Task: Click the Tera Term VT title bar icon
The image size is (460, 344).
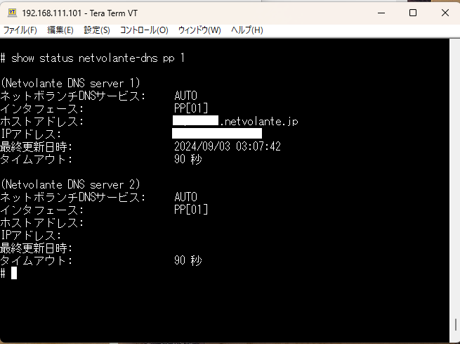Action: point(12,13)
